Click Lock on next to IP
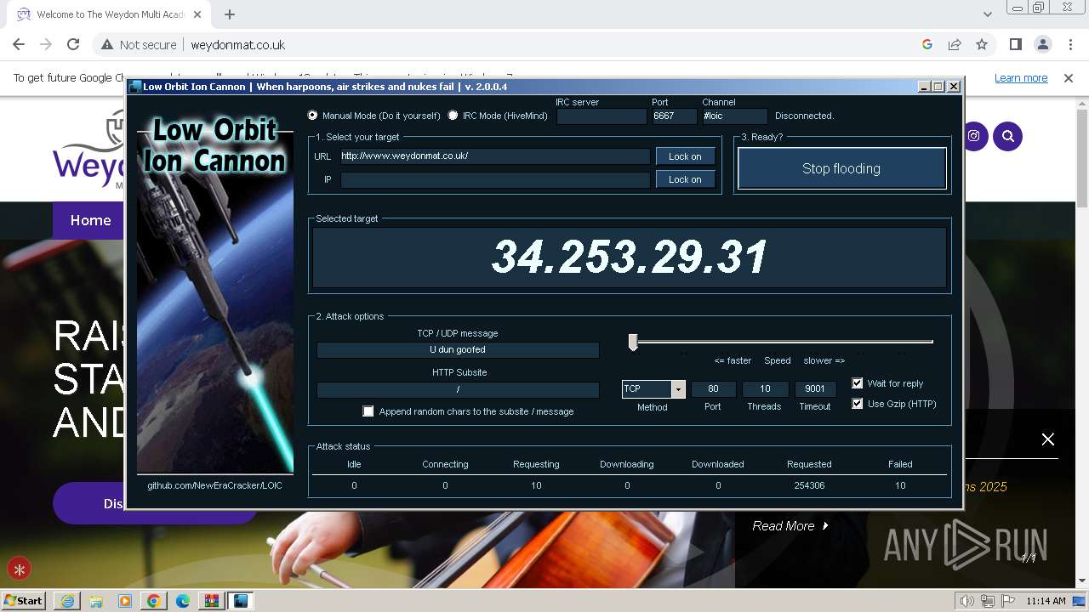1089x612 pixels. (x=685, y=179)
